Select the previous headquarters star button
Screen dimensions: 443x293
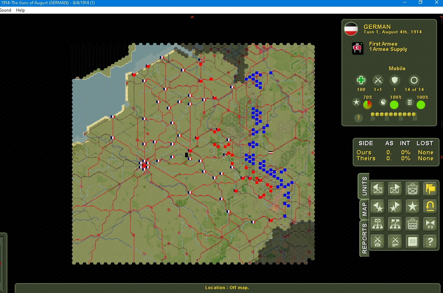tap(378, 206)
